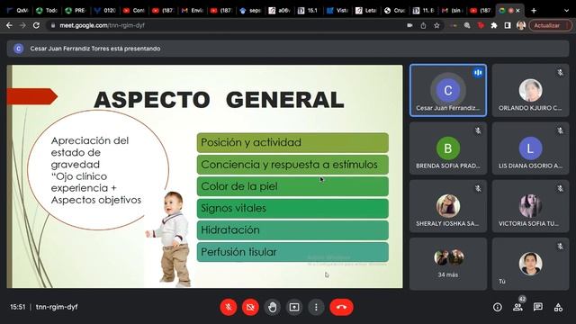The width and height of the screenshot is (576, 324).
Task: Open the Extensions puzzle piece menu
Action: 494,25
